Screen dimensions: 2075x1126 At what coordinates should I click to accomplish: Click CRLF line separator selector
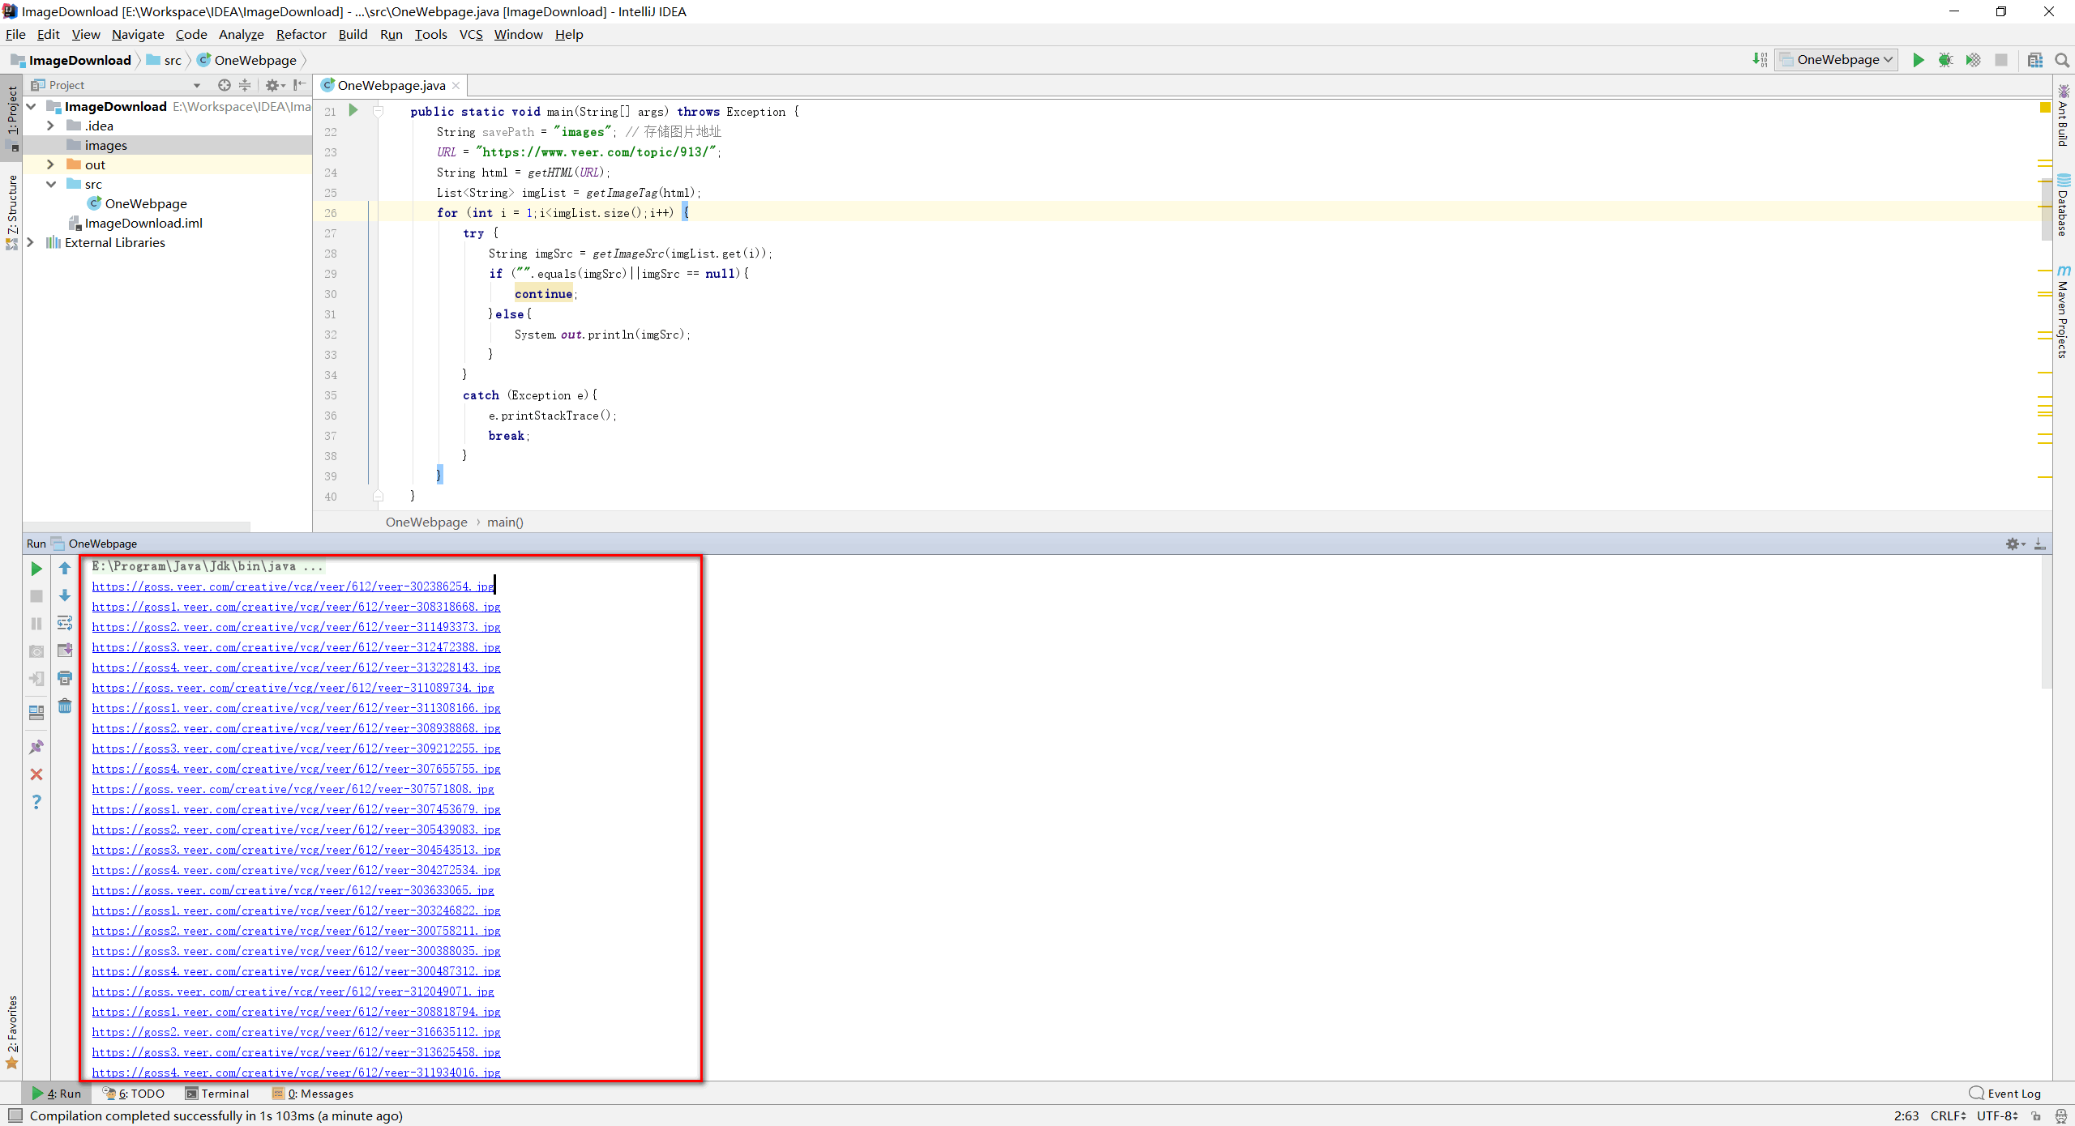(1949, 1115)
